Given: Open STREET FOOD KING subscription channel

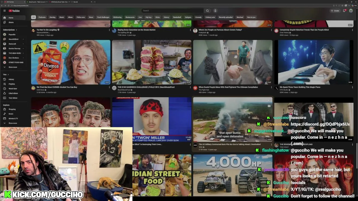Looking at the screenshot, I should point(13,63).
